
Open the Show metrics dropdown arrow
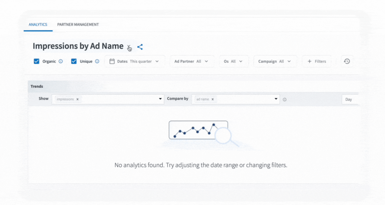click(160, 99)
